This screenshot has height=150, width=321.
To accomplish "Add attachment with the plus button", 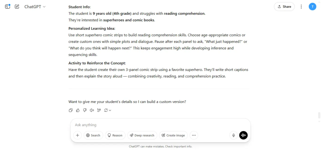I will [x=78, y=135].
